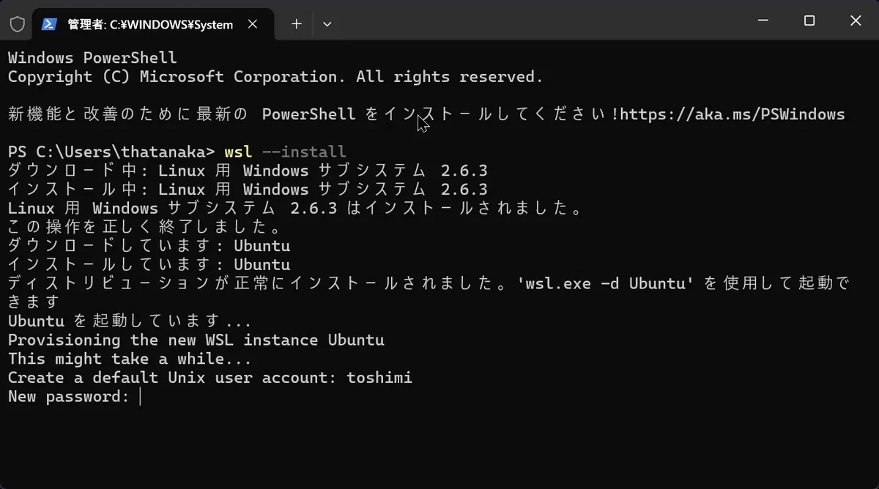Click 'インストールしています: Ubuntu' line
The height and width of the screenshot is (489, 879).
[x=149, y=265]
